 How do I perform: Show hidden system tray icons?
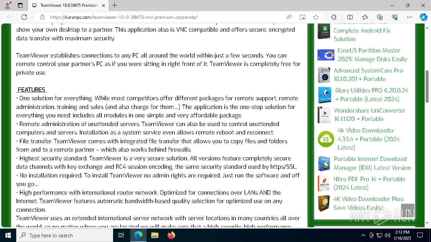(x=363, y=235)
